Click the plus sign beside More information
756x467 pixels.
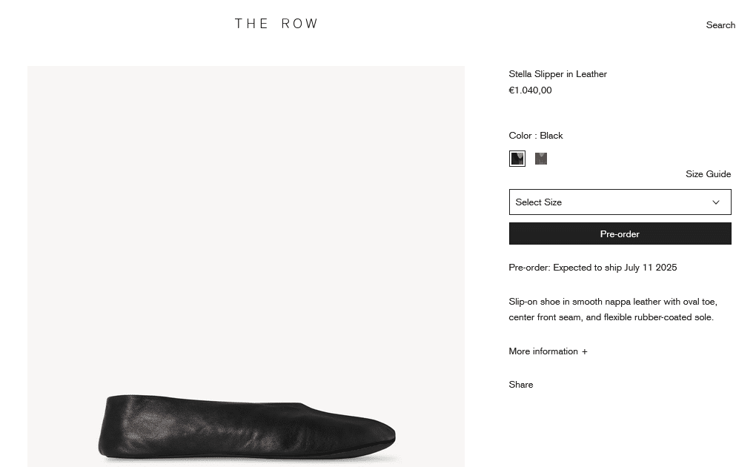tap(585, 351)
